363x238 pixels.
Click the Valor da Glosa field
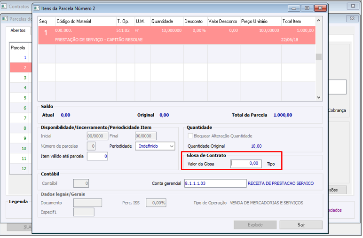click(x=246, y=164)
